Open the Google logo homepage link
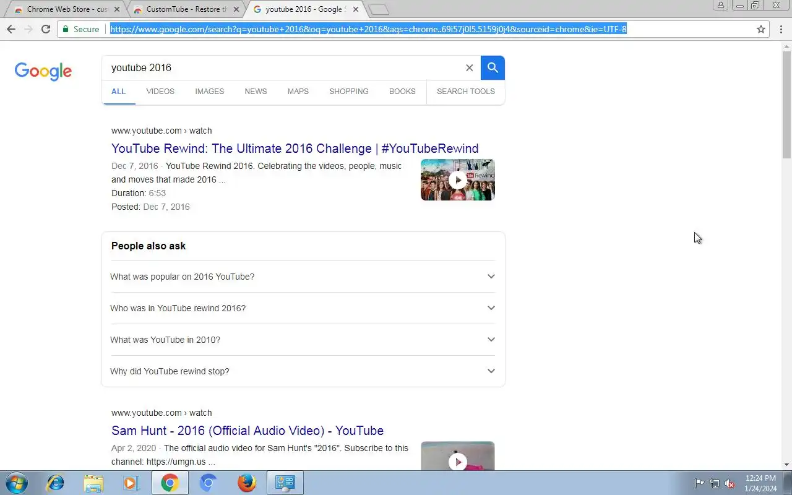The width and height of the screenshot is (792, 495). [43, 71]
